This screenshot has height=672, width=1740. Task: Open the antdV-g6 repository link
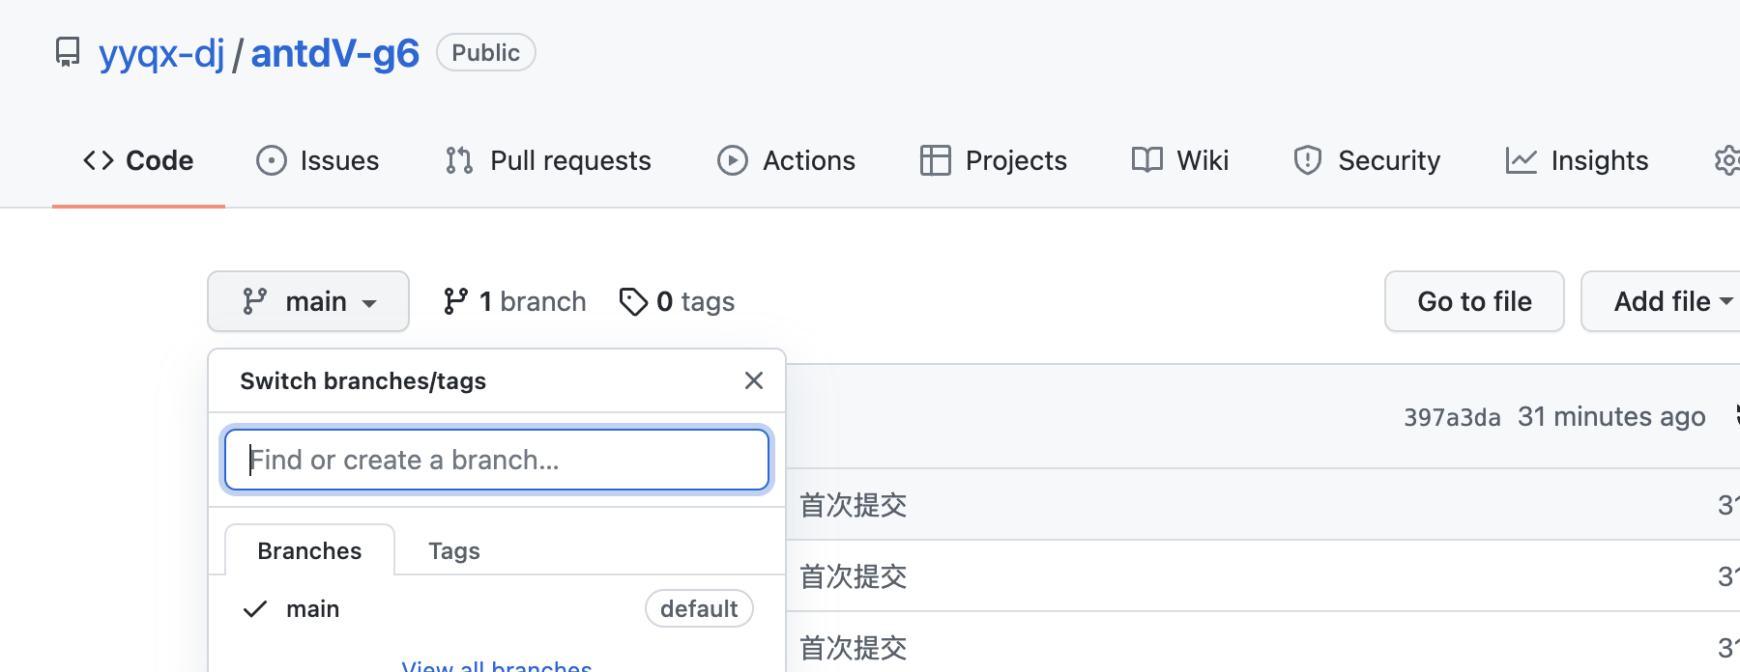point(334,53)
